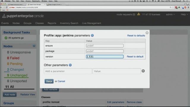Click the Add a parameter field
The height and width of the screenshot is (107, 190).
68,71
